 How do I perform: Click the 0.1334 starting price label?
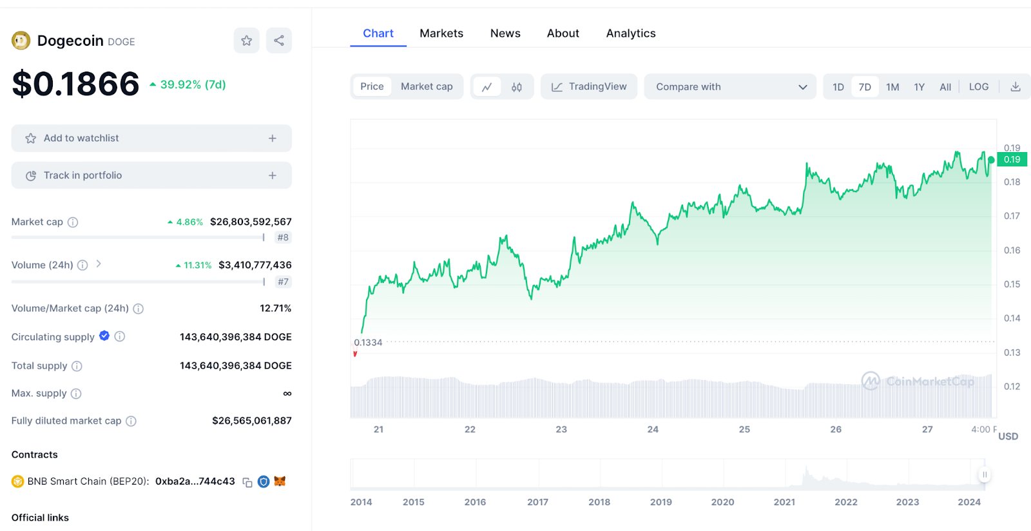point(368,343)
